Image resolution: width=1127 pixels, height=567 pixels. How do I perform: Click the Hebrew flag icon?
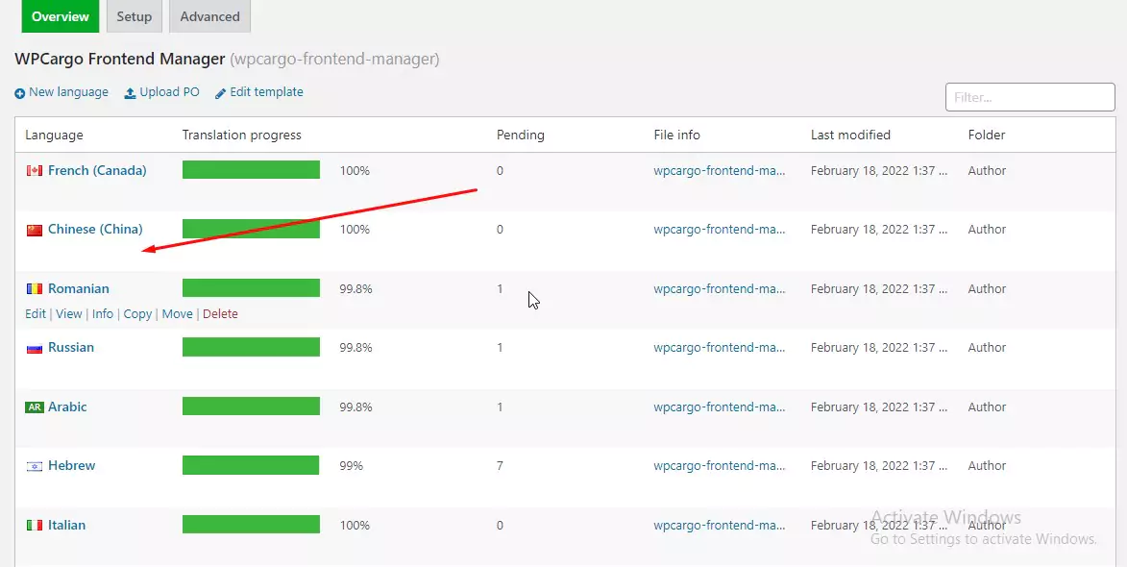tap(35, 466)
